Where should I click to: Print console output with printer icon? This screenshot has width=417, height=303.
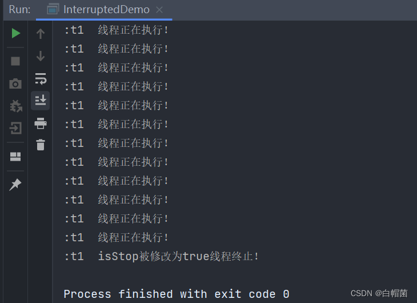click(x=41, y=123)
